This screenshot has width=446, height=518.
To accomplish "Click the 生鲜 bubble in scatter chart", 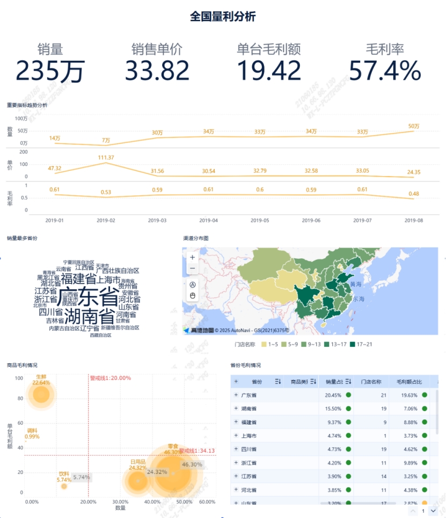I will click(x=41, y=394).
